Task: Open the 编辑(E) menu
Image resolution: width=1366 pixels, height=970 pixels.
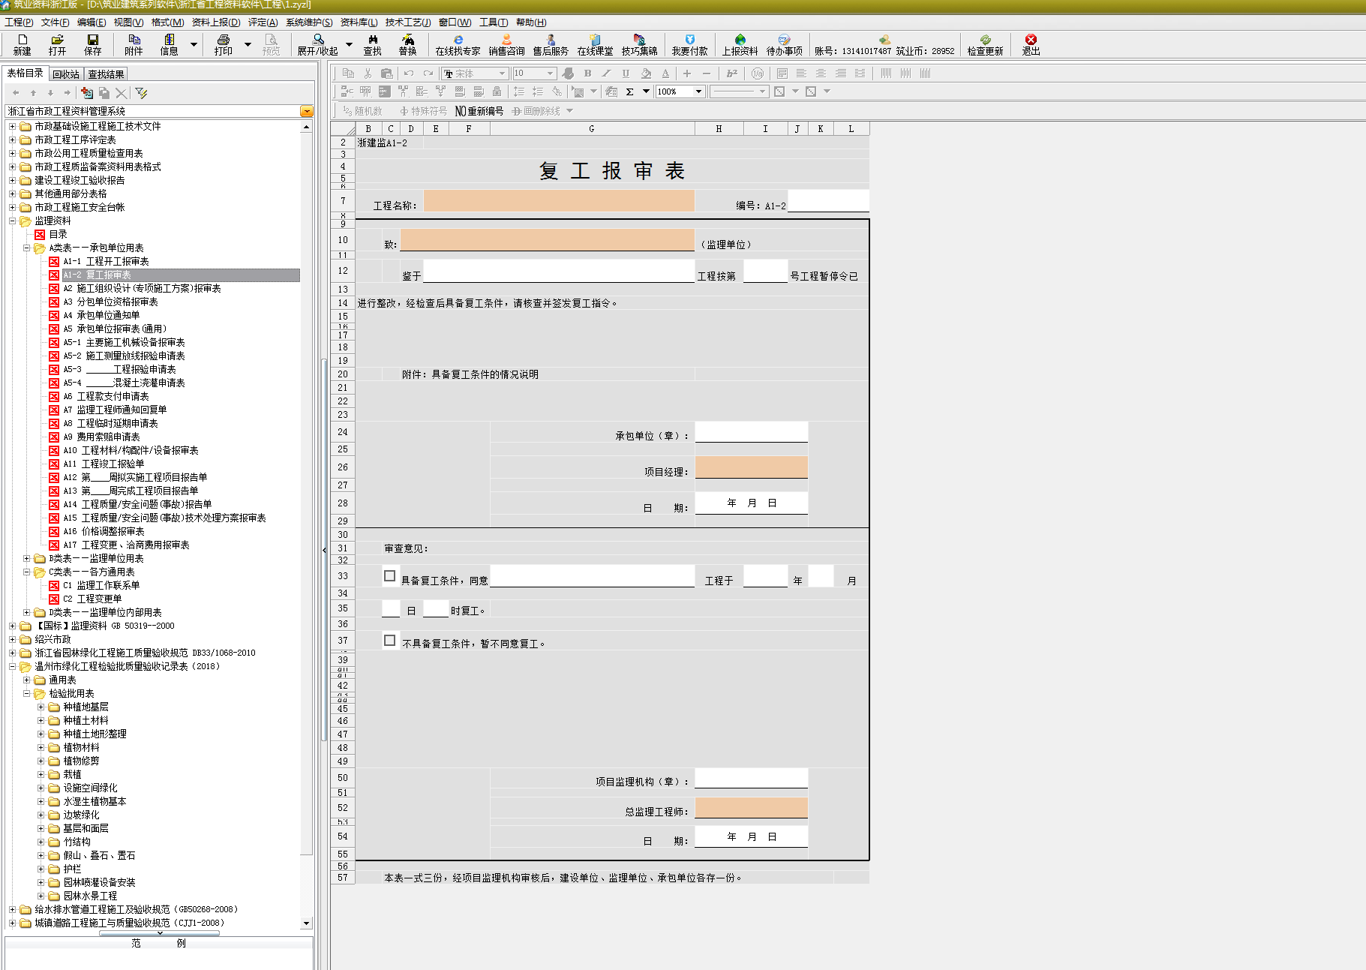Action: click(x=92, y=23)
